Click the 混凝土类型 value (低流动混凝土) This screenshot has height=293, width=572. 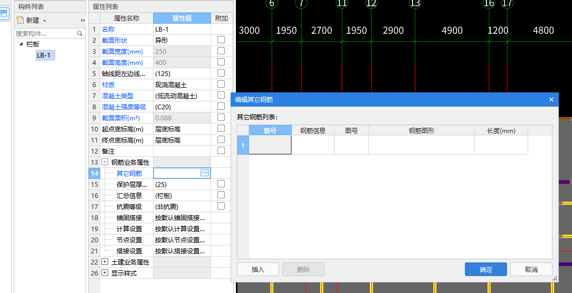click(x=182, y=96)
